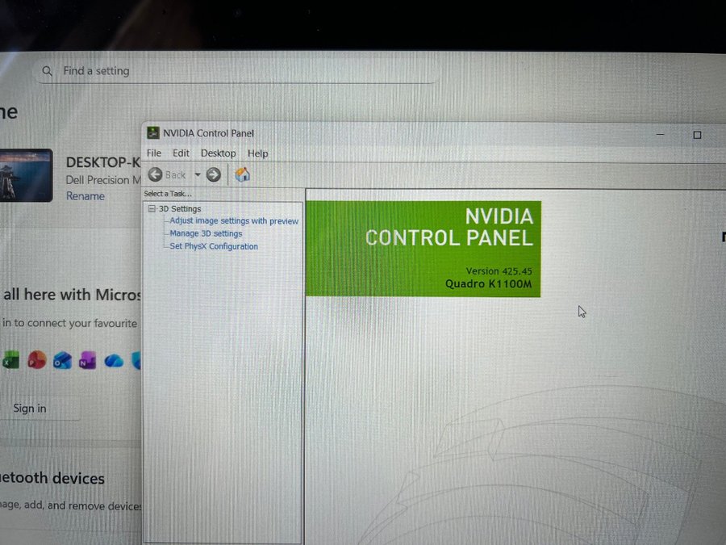Click the OneNote icon in Settings

click(x=88, y=361)
